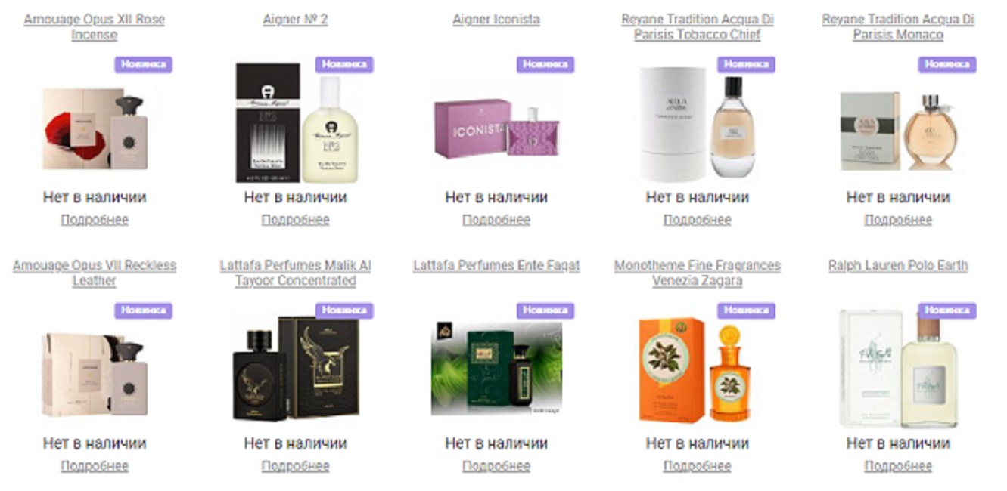
Task: Open Lattafa Perfumes Ente Faqat title link
Action: click(496, 266)
